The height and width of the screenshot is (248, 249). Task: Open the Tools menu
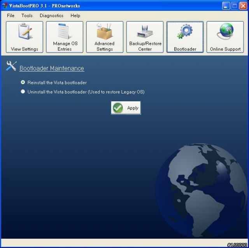pyautogui.click(x=27, y=16)
